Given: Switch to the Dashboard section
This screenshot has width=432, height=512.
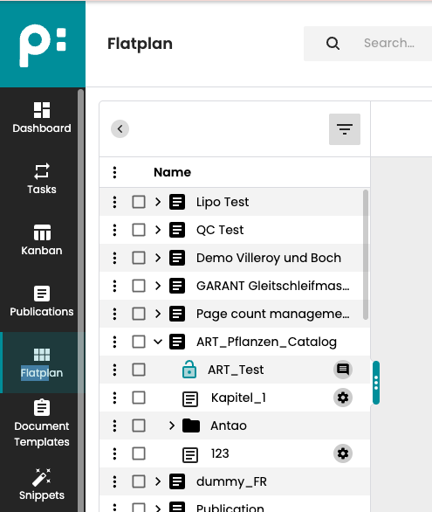Looking at the screenshot, I should (42, 118).
